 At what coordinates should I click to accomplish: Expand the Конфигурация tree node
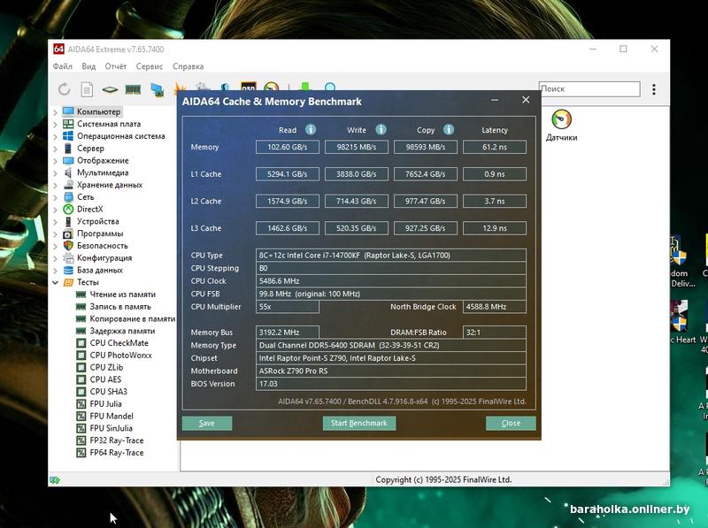tap(55, 258)
